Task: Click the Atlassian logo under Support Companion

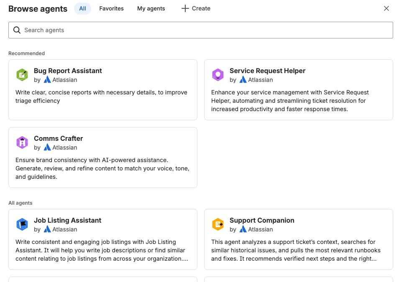Action: (x=243, y=229)
